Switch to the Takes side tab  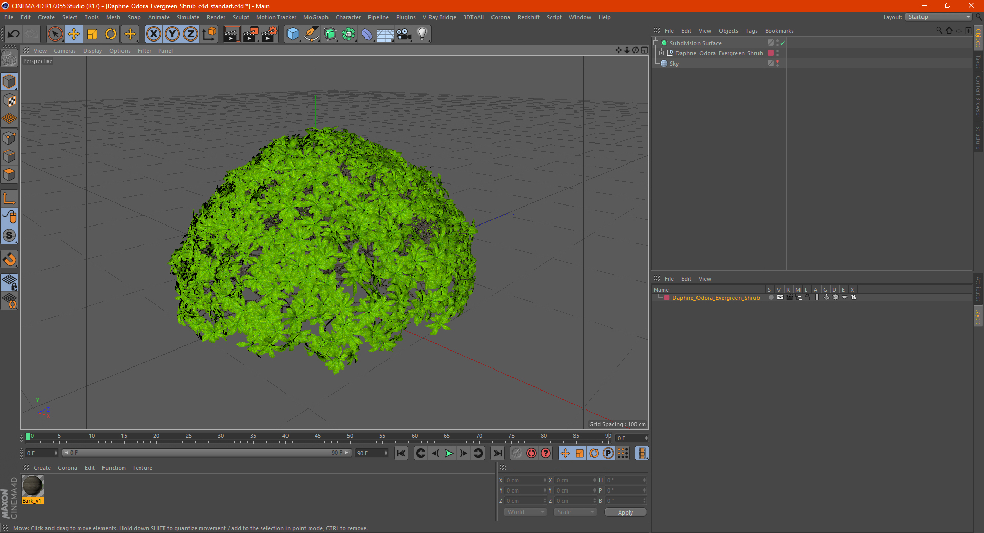pos(978,61)
